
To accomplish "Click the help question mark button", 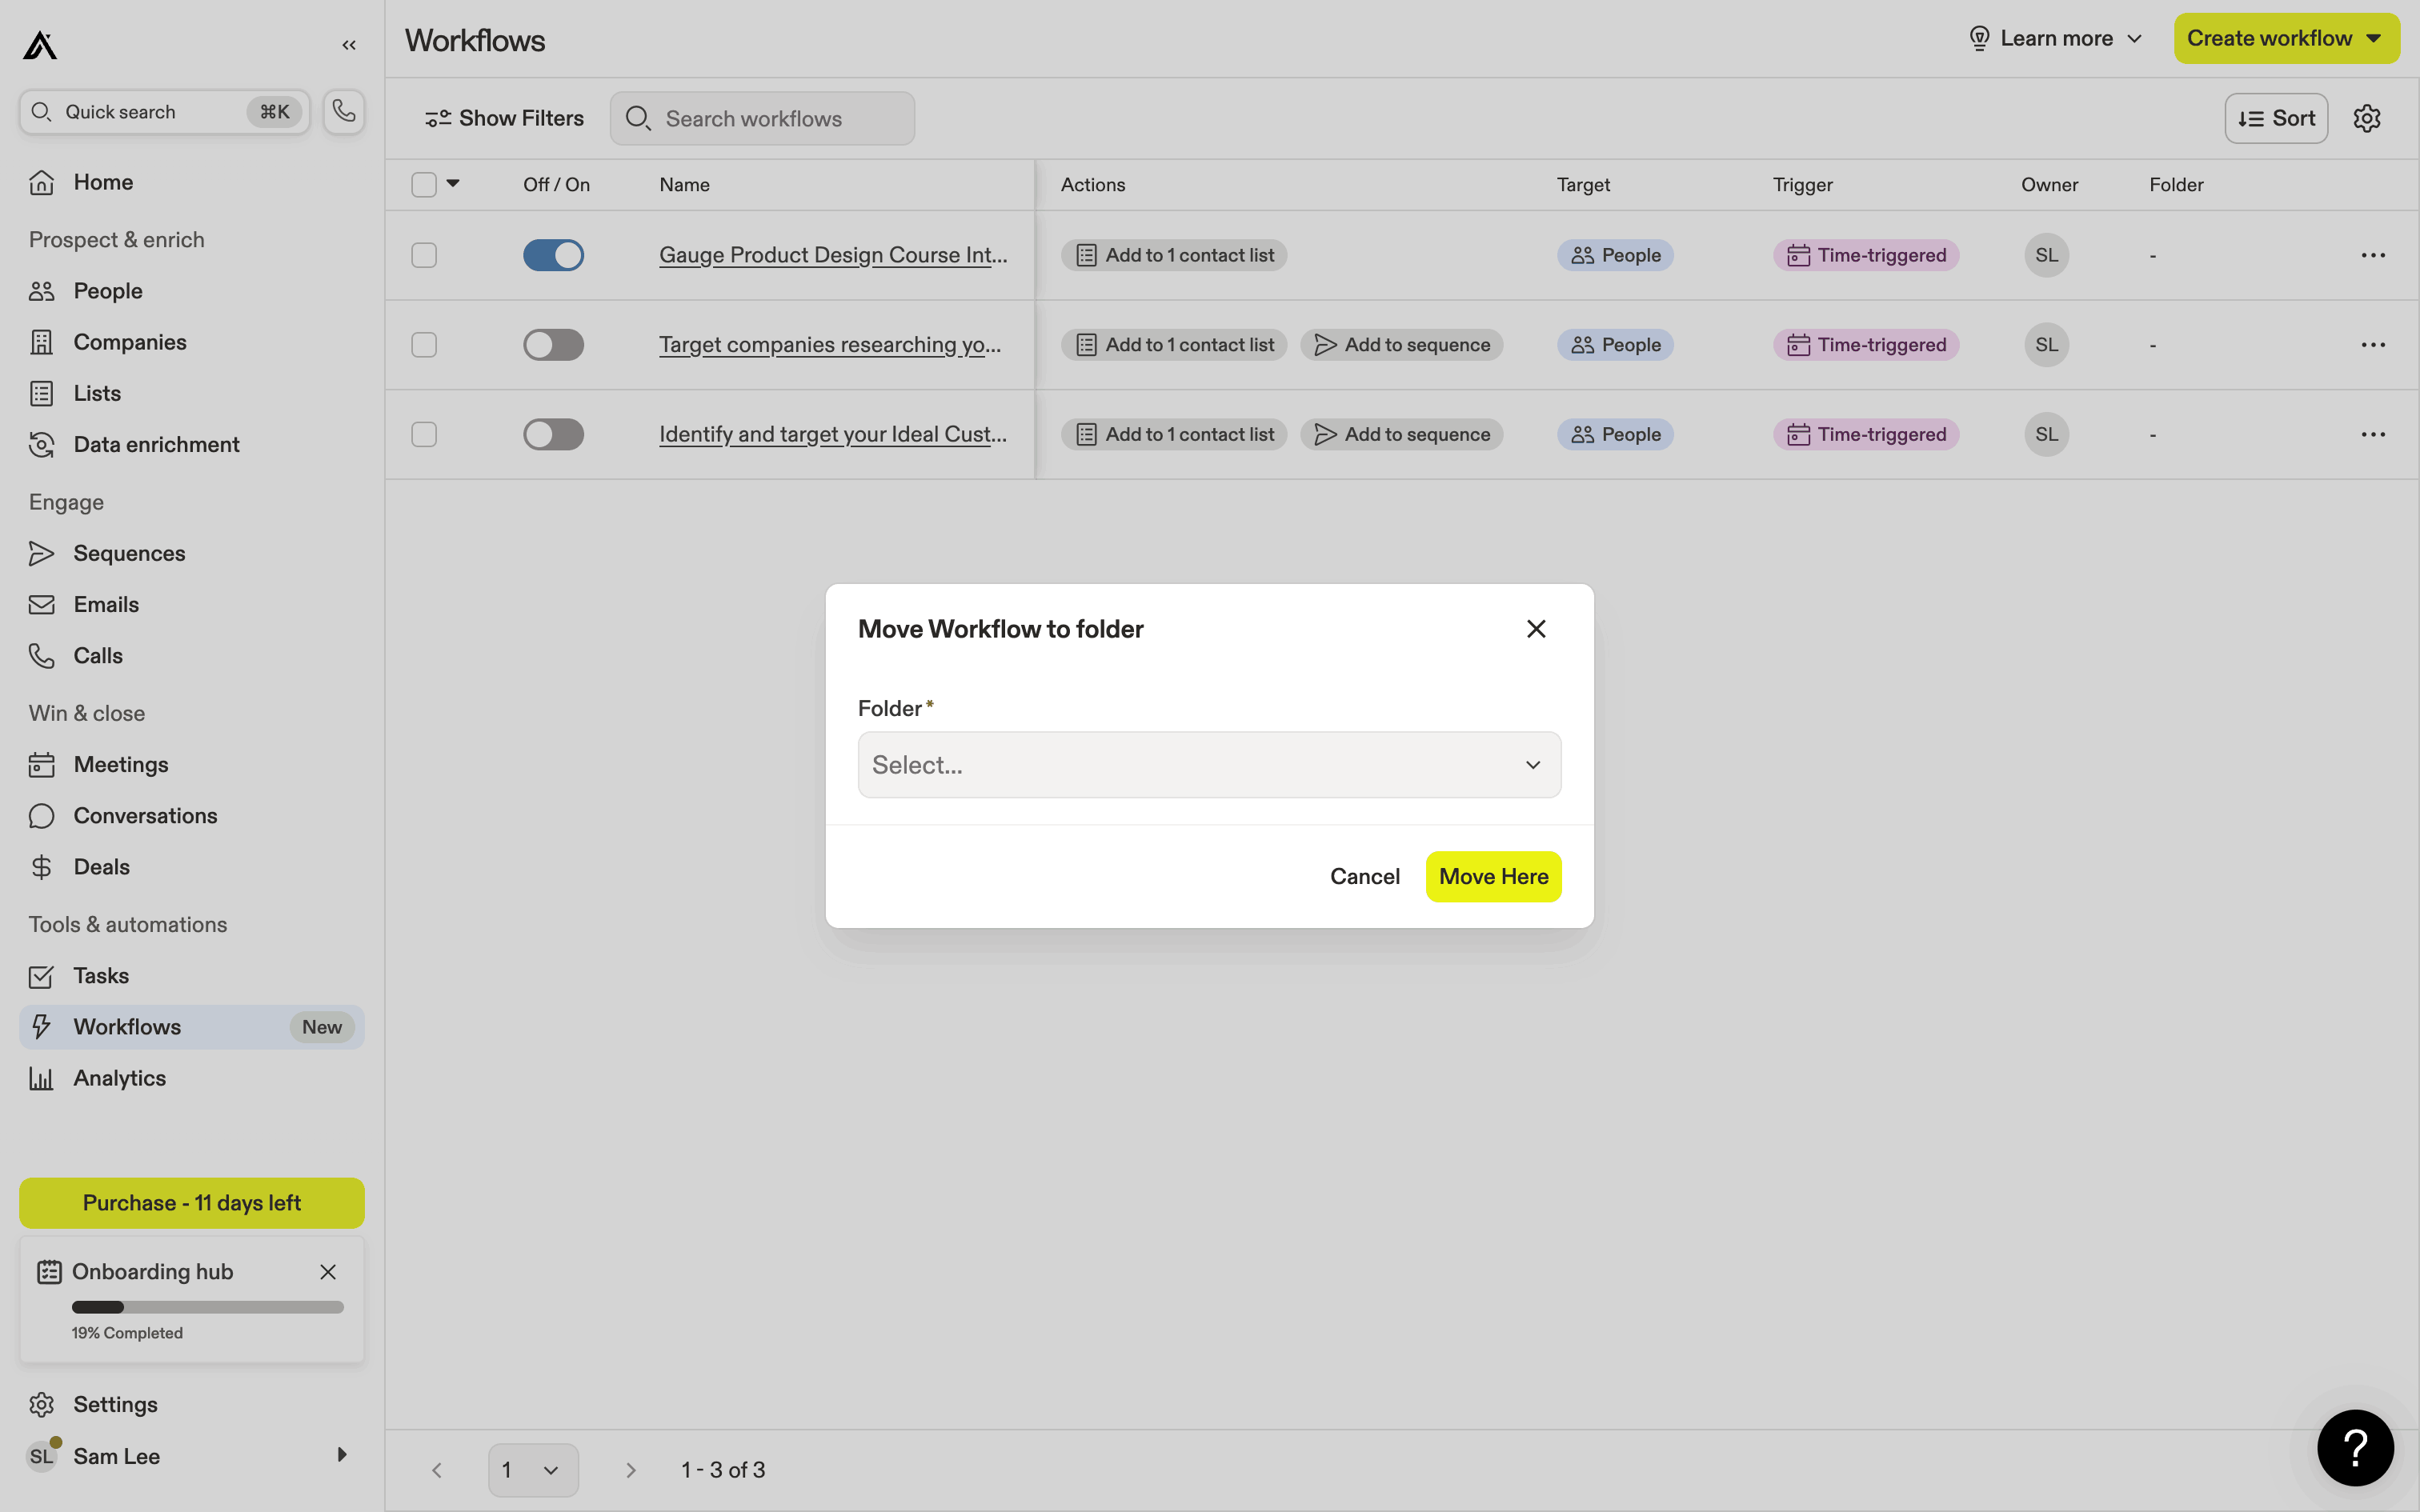I will pyautogui.click(x=2355, y=1447).
